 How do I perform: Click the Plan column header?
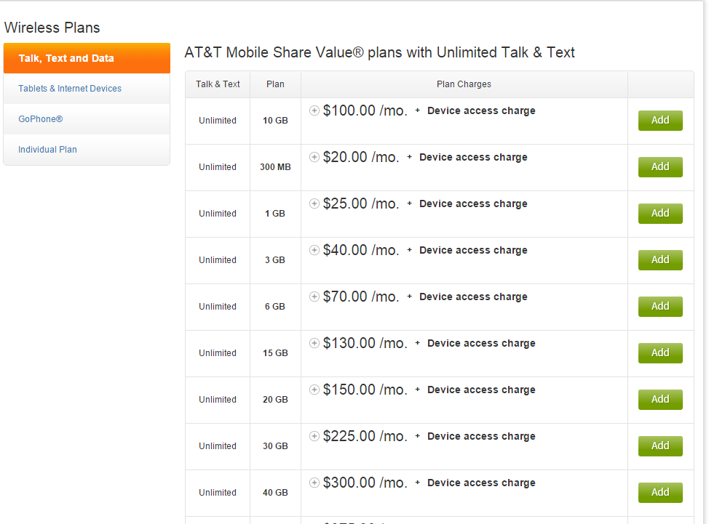coord(275,84)
